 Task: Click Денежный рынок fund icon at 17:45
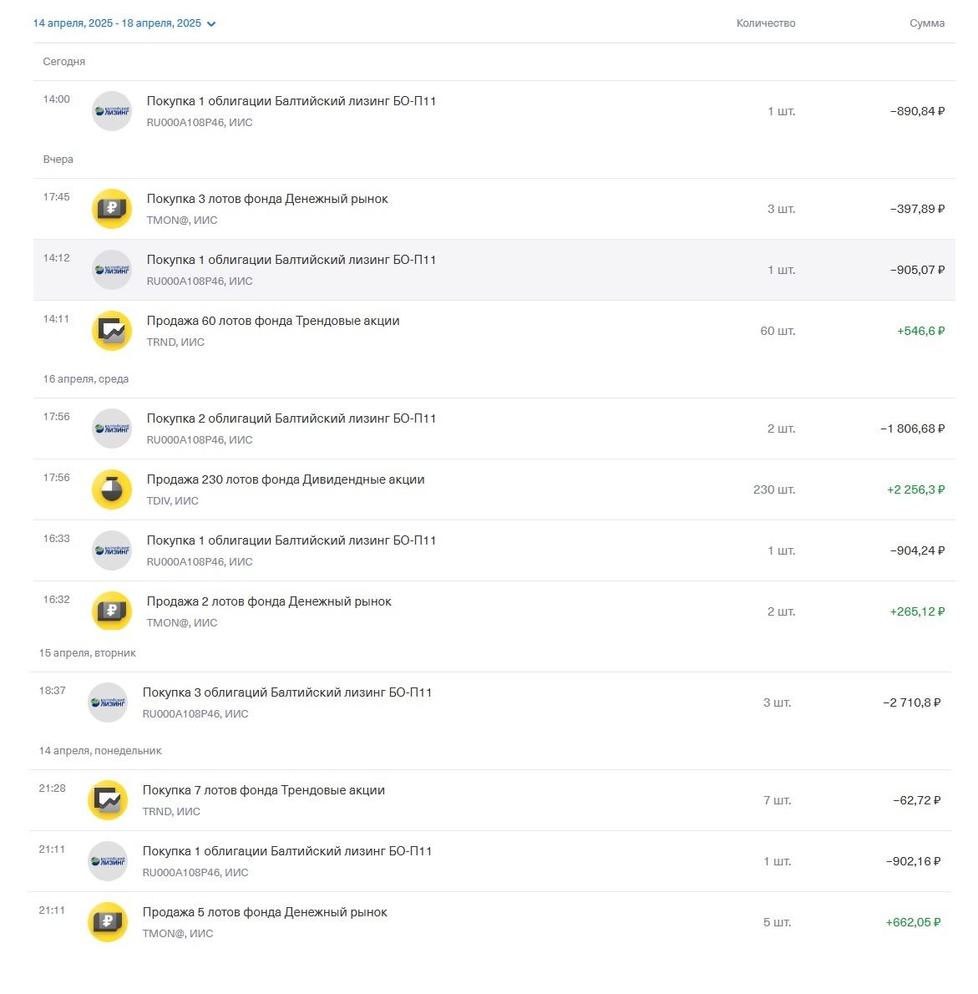tap(112, 209)
